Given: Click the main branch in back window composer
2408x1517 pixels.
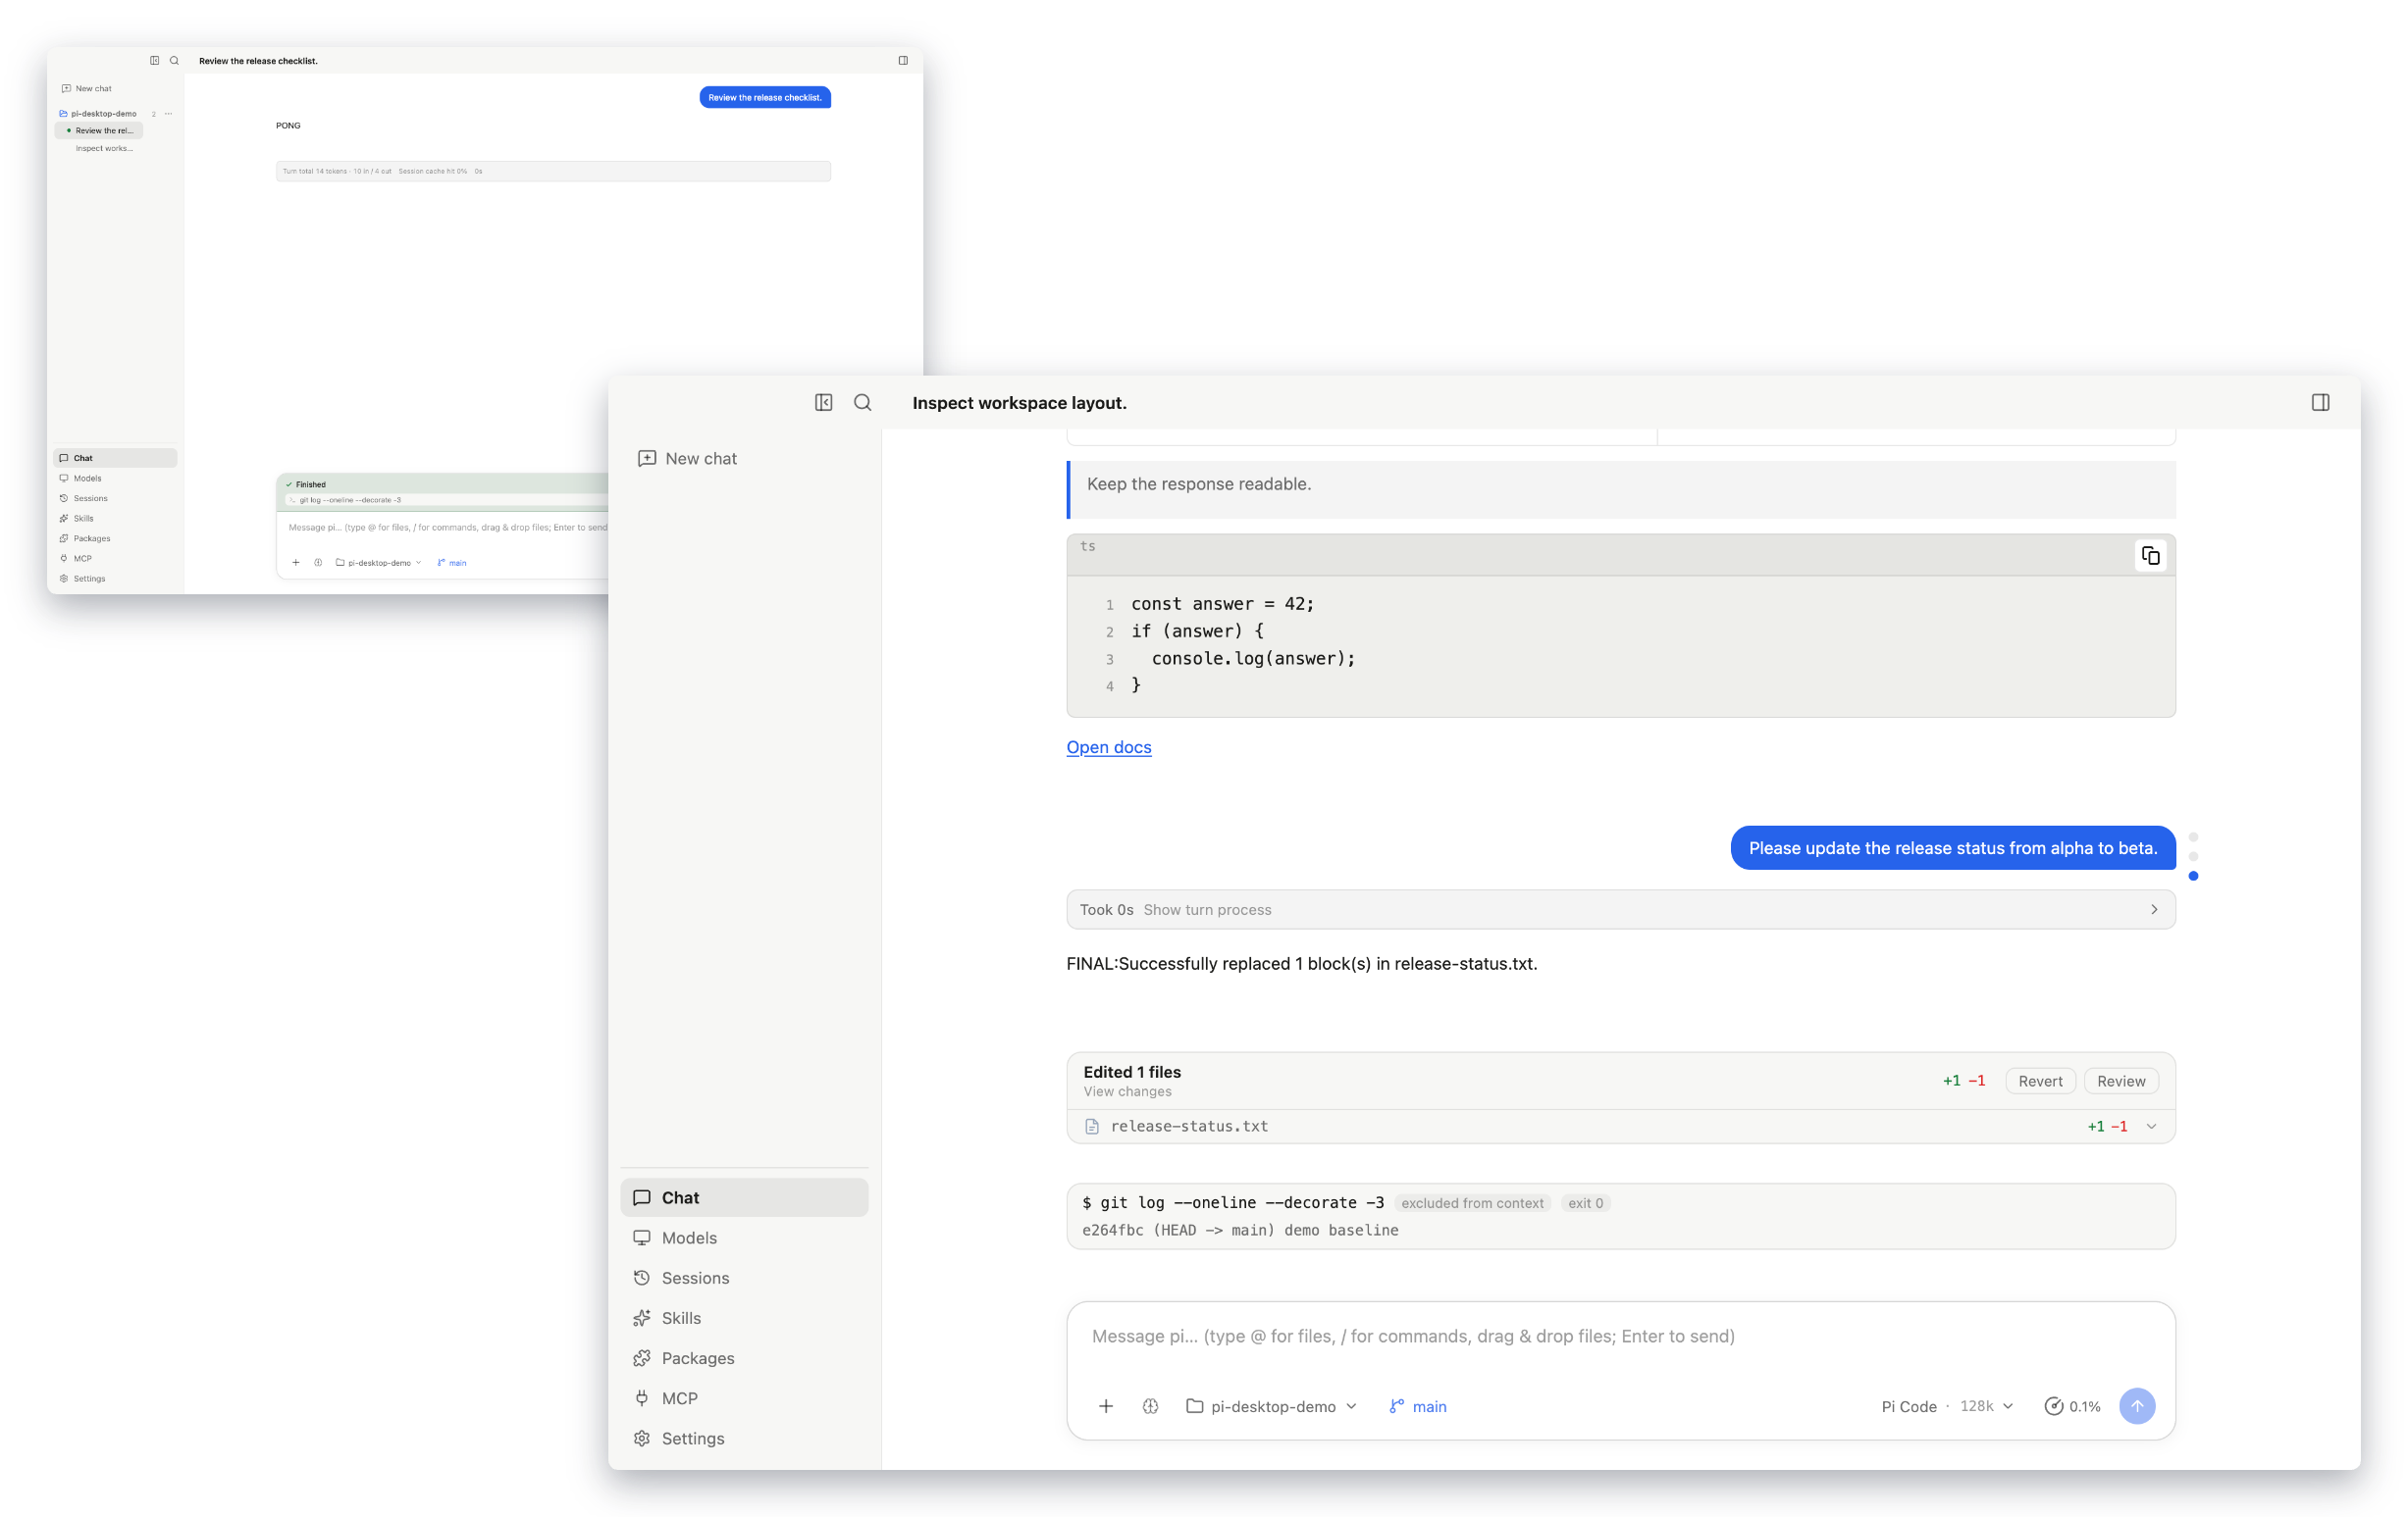Looking at the screenshot, I should [452, 563].
